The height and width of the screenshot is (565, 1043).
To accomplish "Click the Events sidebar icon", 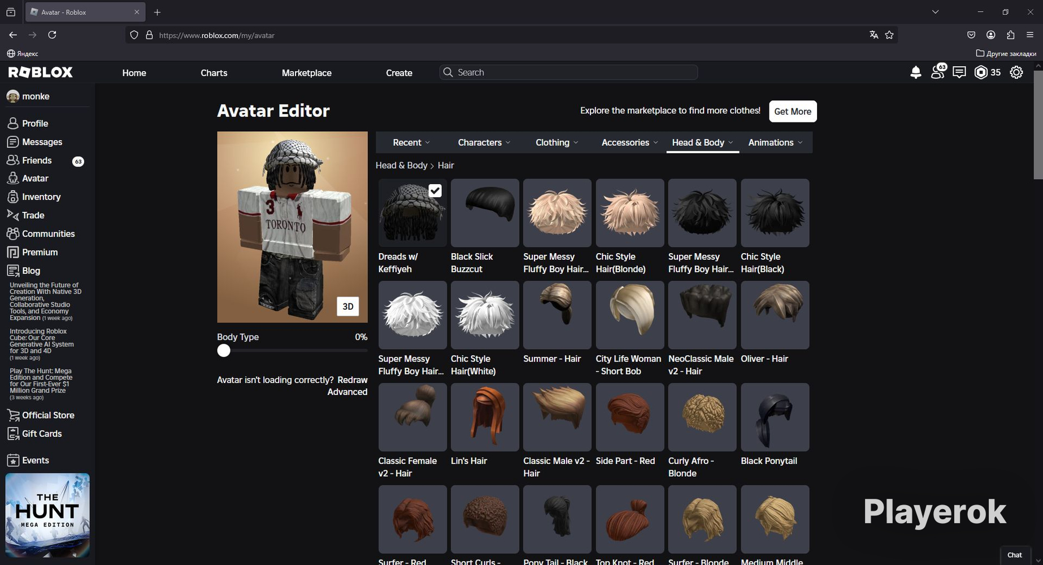I will click(x=13, y=460).
